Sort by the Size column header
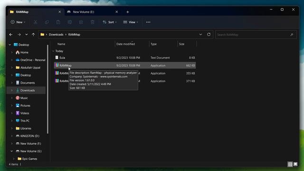Image resolution: width=304 pixels, height=171 pixels. 181,44
